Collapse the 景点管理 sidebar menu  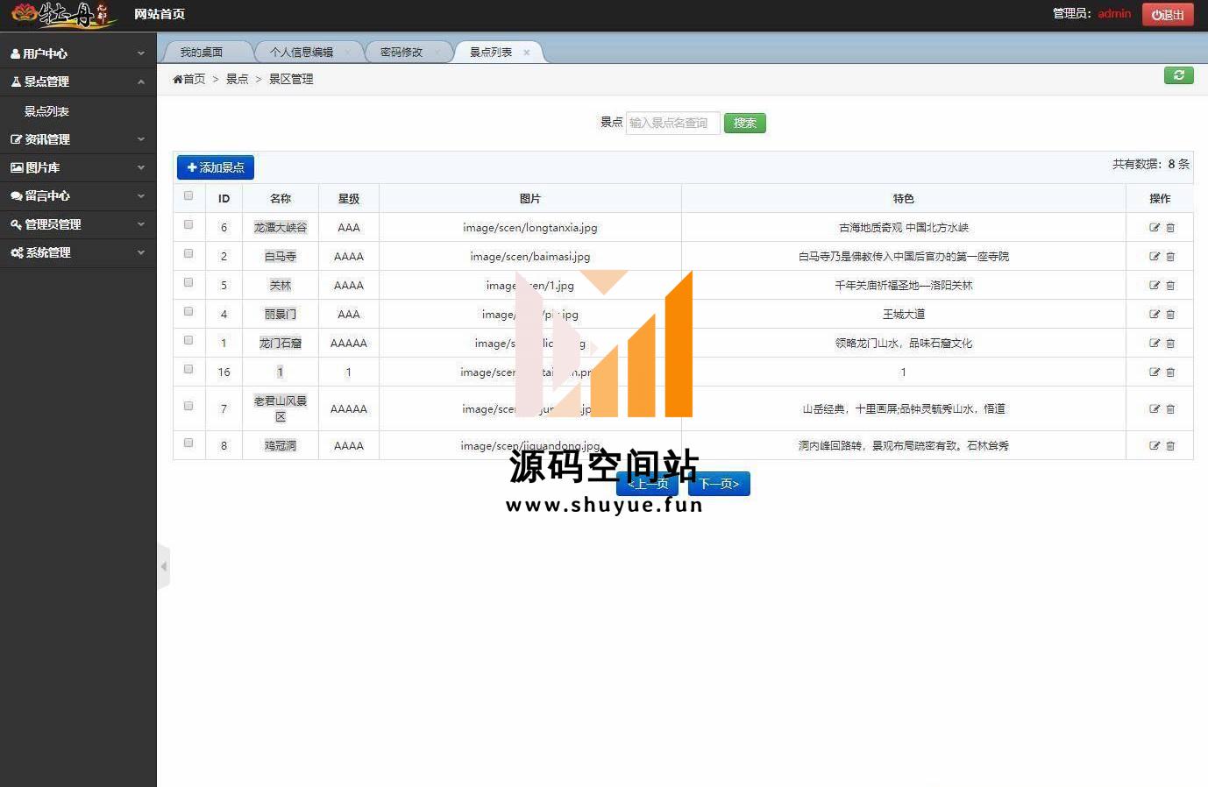78,82
